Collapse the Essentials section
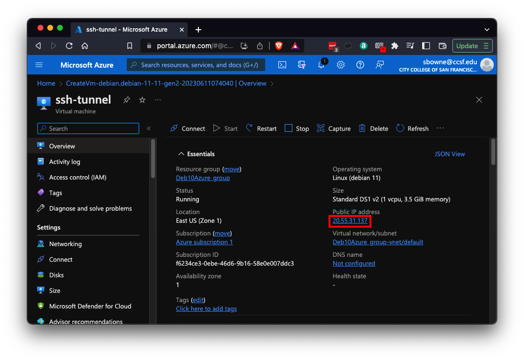524x360 pixels. coord(181,154)
